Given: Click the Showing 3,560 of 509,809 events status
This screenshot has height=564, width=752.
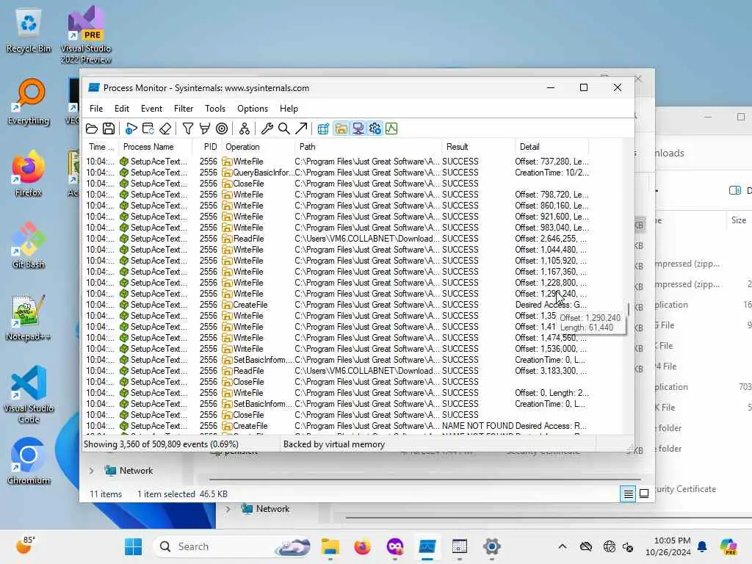Looking at the screenshot, I should point(161,444).
